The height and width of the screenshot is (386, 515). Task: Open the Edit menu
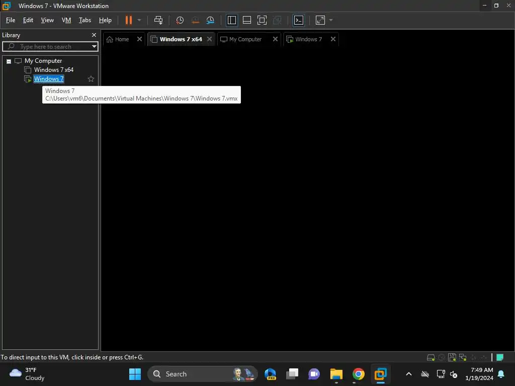click(x=28, y=20)
